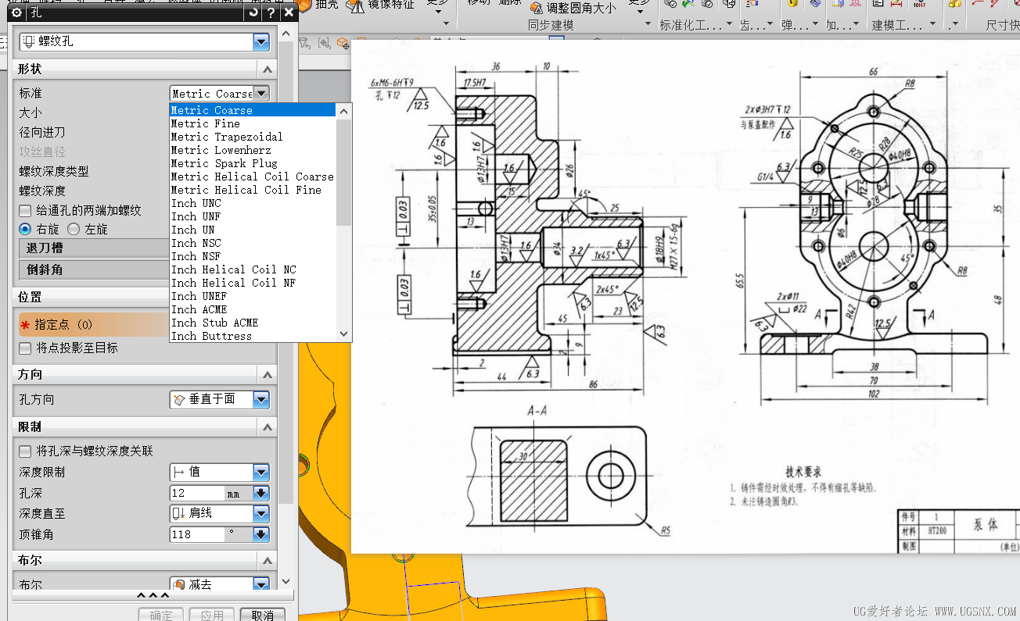
Task: Pick Inch Helical Coil NC standard
Action: [x=253, y=269]
